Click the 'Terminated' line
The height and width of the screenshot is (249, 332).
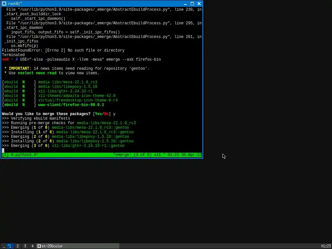coord(13,55)
